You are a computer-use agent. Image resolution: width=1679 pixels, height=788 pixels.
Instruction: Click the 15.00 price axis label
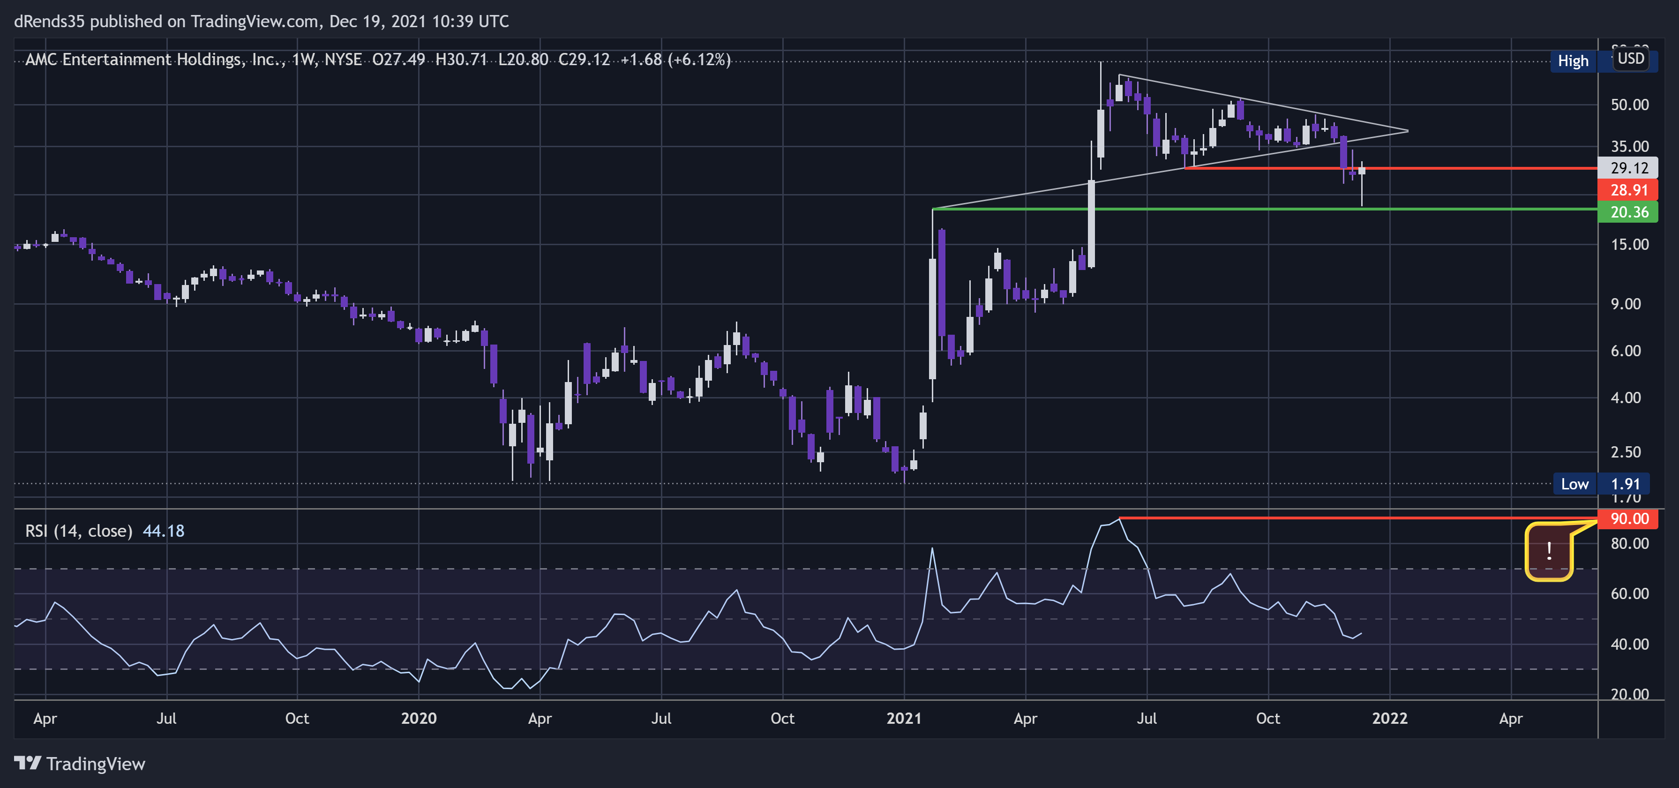click(1629, 244)
